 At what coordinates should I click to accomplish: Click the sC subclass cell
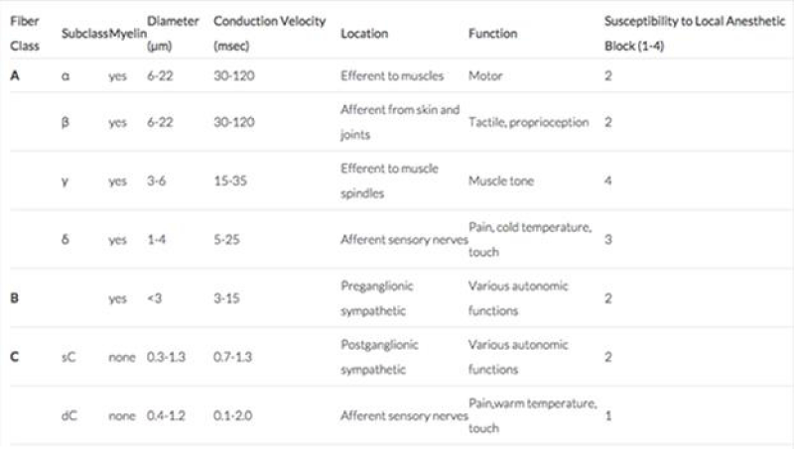[68, 357]
